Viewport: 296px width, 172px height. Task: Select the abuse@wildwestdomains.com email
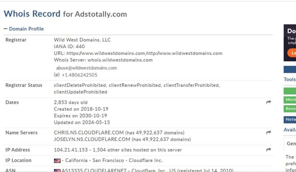(x=86, y=68)
